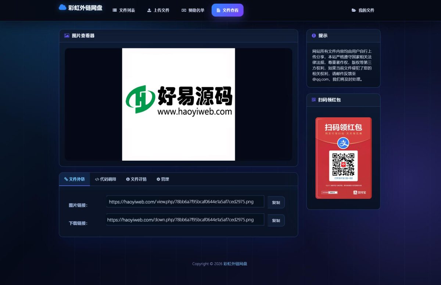Screen dimensions: 441x285
Task: Click the list icon beside 文件列表
Action: pyautogui.click(x=115, y=10)
